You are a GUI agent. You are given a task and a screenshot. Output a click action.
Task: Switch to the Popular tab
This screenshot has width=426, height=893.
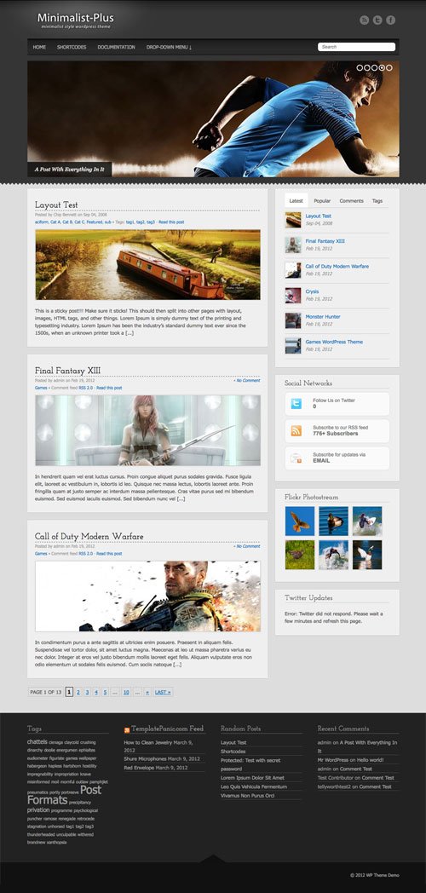pyautogui.click(x=322, y=201)
